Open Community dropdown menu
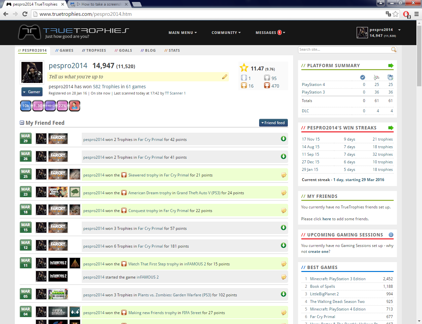 (226, 33)
